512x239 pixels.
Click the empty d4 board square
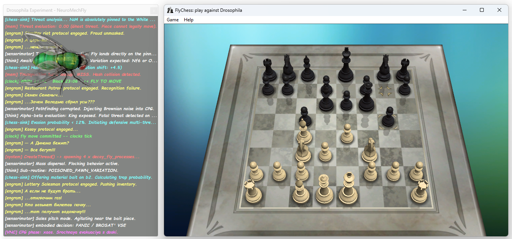pos(325,138)
